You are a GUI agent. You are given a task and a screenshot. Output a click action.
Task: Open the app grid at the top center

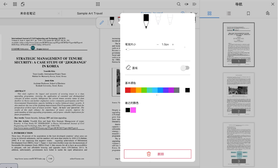(x=98, y=4)
